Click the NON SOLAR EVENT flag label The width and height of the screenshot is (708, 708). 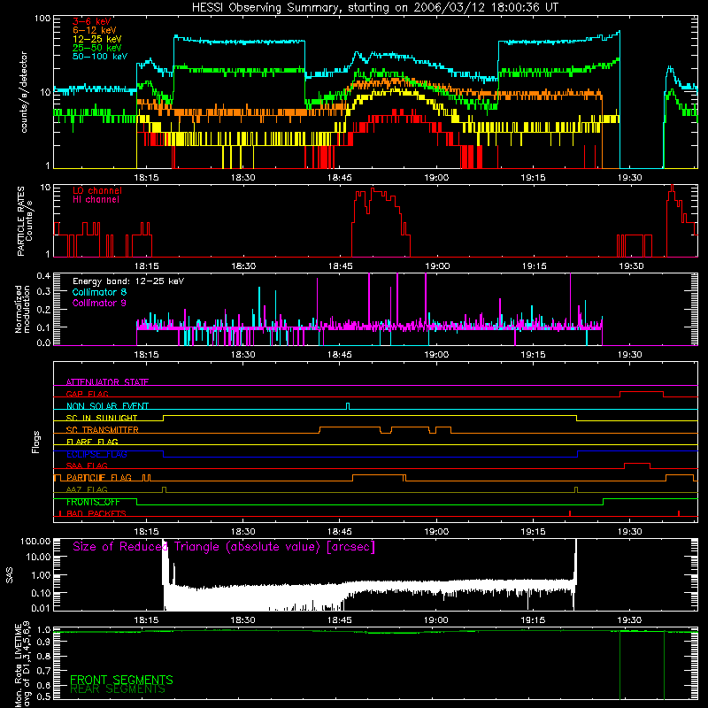(x=107, y=406)
